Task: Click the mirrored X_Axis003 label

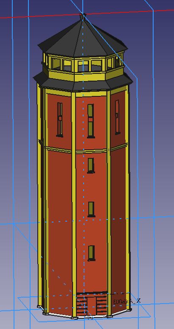Action: click(126, 301)
